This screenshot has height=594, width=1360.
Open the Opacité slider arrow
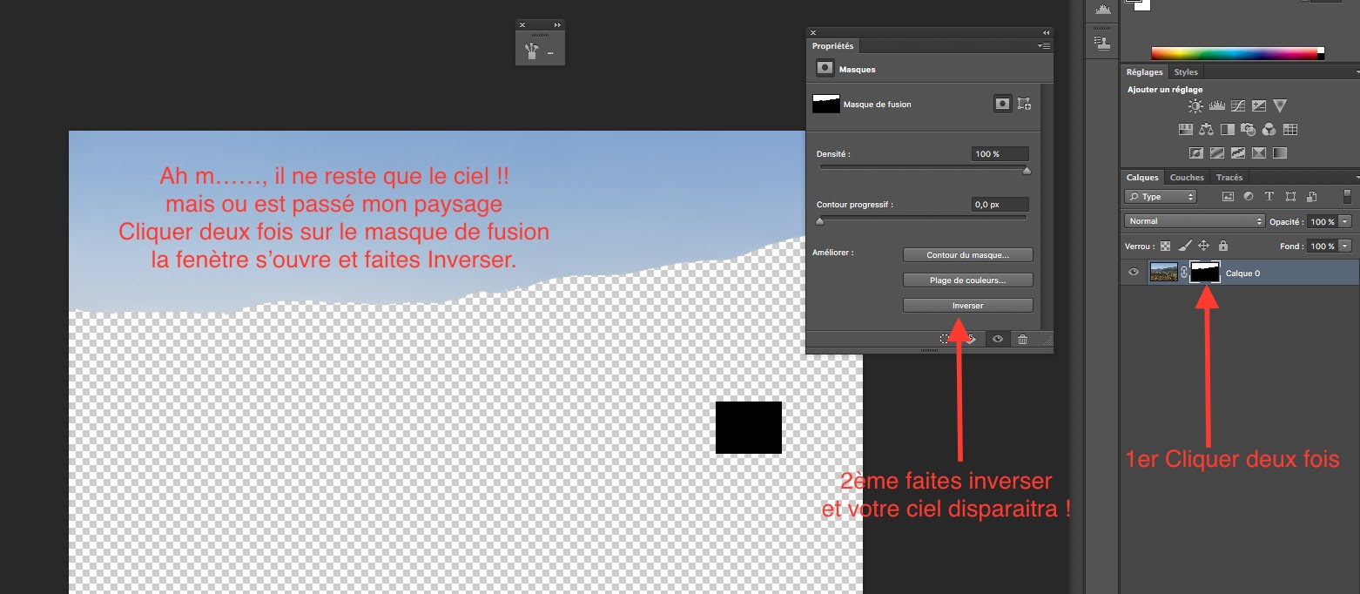(x=1345, y=222)
